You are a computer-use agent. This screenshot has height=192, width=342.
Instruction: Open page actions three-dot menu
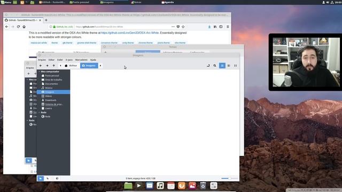tap(173, 27)
